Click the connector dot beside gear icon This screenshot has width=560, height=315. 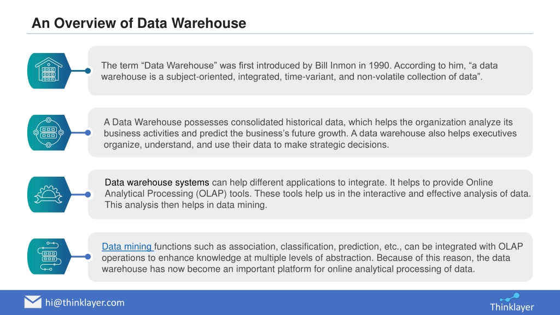(88, 194)
